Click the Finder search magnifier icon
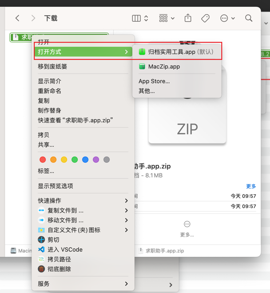Image resolution: width=270 pixels, height=293 pixels. click(249, 18)
